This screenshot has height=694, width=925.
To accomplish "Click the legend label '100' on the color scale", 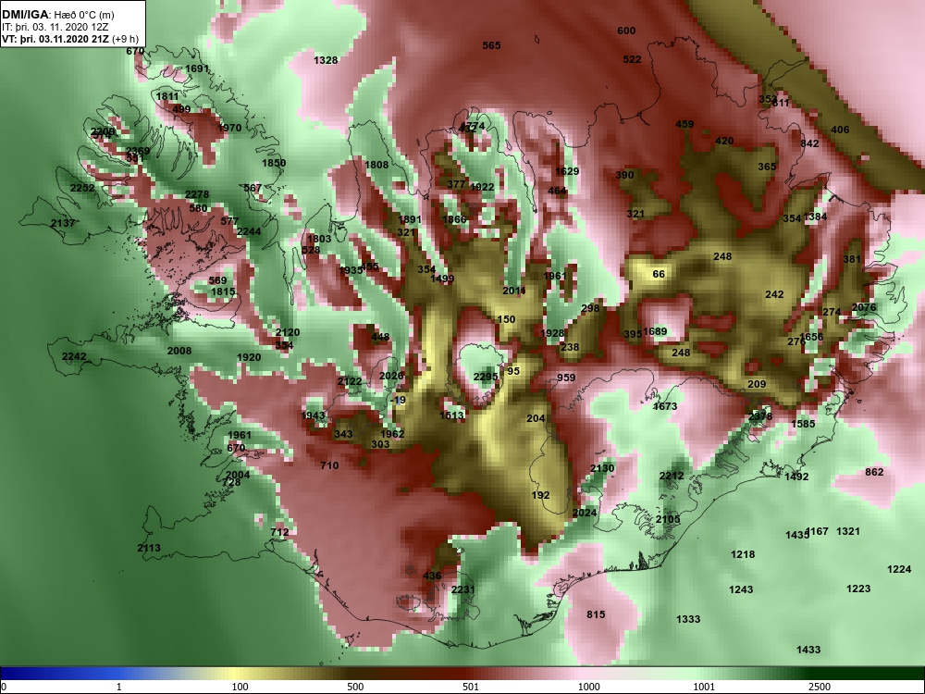I will pyautogui.click(x=240, y=687).
